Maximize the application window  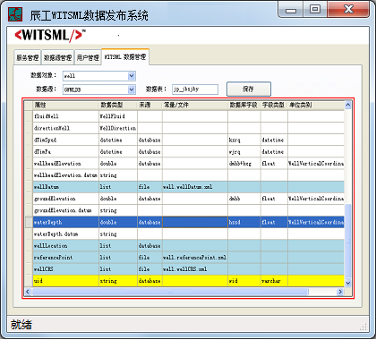[x=315, y=9]
